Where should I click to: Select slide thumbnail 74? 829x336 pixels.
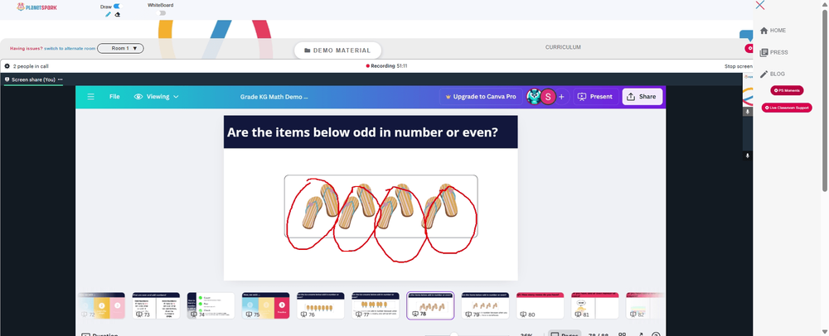211,305
